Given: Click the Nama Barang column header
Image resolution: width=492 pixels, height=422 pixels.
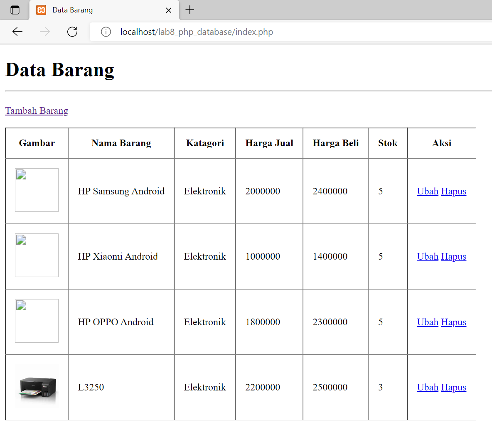Looking at the screenshot, I should pyautogui.click(x=121, y=143).
